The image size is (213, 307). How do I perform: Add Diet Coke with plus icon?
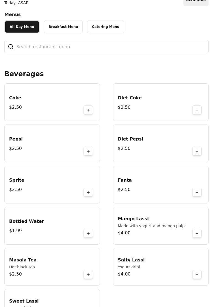click(197, 110)
